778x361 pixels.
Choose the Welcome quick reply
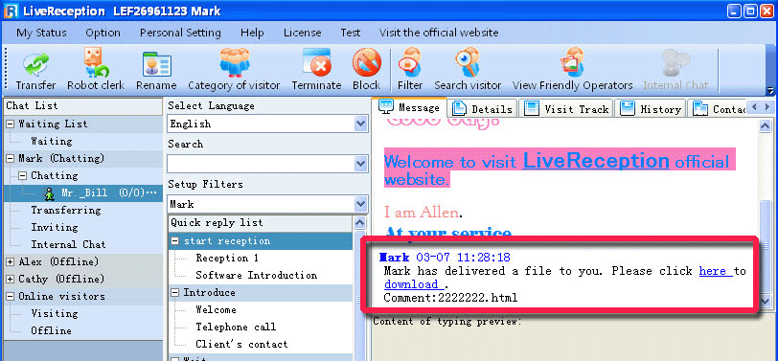pos(216,310)
